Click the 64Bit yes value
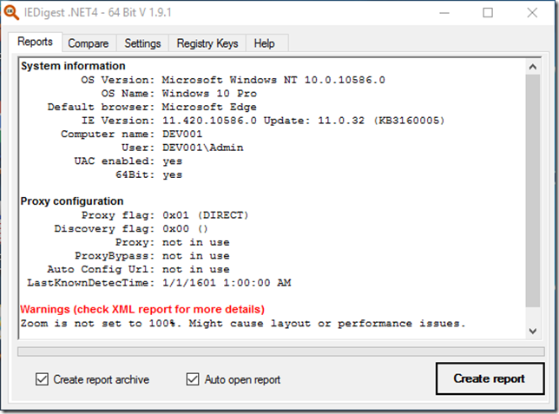Image resolution: width=559 pixels, height=414 pixels. coord(172,175)
